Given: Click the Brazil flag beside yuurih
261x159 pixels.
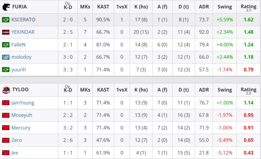Looking at the screenshot, I should [6, 70].
